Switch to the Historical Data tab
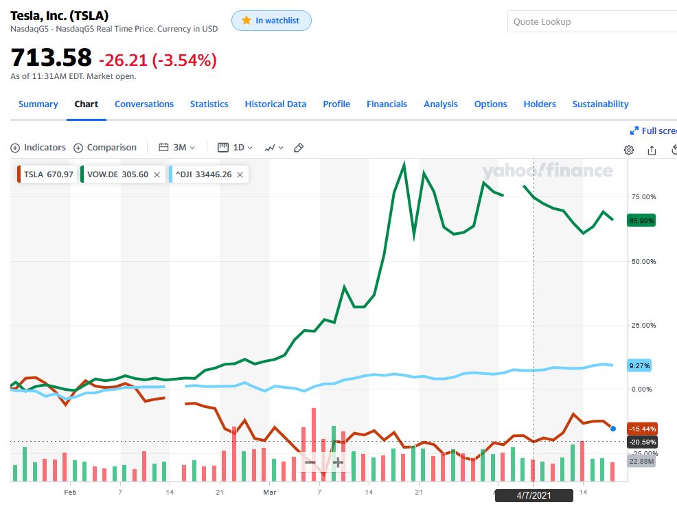The image size is (677, 520). coord(275,104)
